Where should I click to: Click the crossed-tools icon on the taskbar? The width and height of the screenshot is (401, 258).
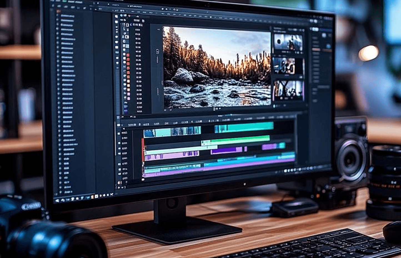(111, 195)
